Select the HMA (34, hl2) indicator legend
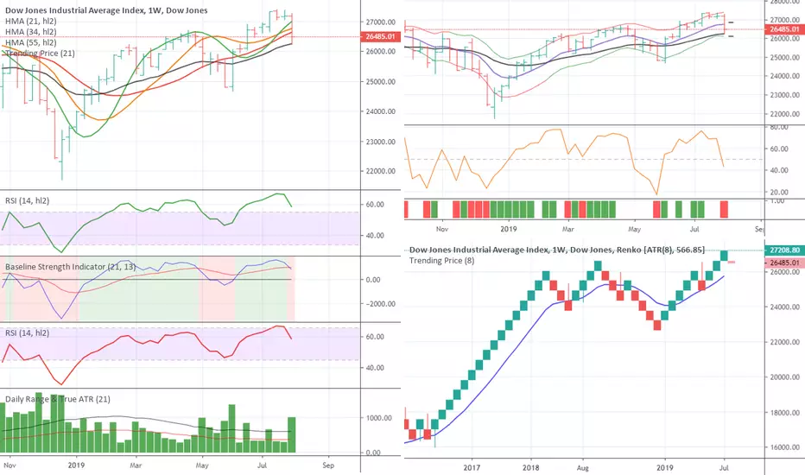The image size is (805, 475). coord(31,32)
